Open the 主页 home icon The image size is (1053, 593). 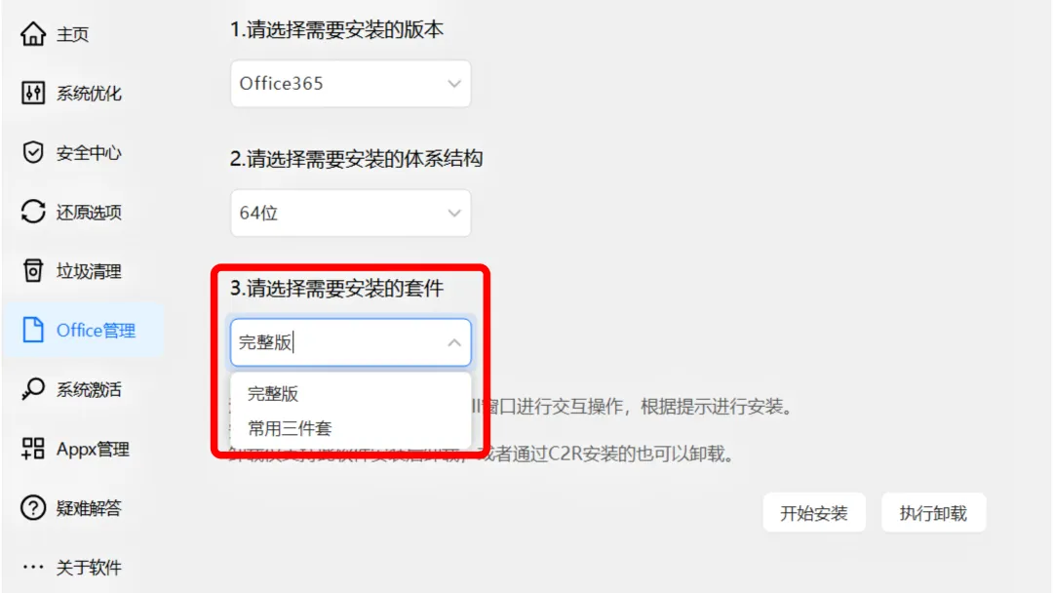tap(33, 33)
